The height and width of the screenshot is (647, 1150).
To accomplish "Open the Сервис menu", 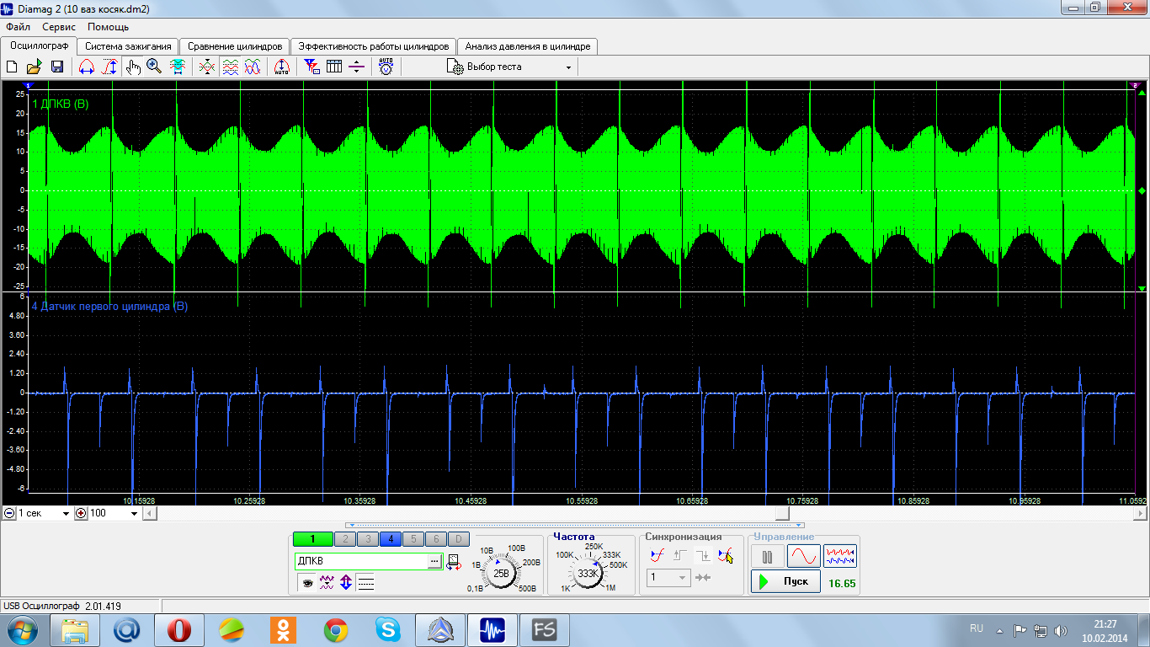I will tap(59, 27).
